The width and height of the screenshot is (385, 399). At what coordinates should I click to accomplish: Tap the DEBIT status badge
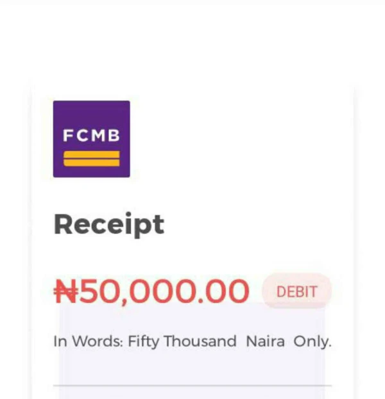click(297, 291)
